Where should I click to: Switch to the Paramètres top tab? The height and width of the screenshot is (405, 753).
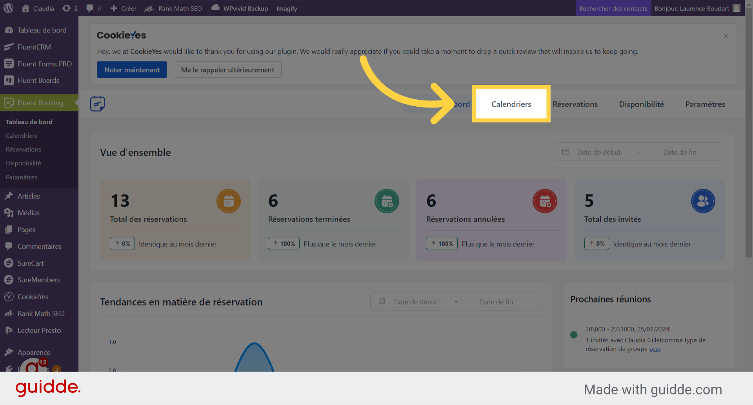point(705,104)
